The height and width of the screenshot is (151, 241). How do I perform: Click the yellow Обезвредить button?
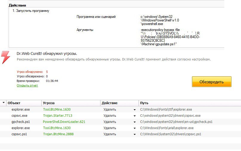tap(211, 82)
